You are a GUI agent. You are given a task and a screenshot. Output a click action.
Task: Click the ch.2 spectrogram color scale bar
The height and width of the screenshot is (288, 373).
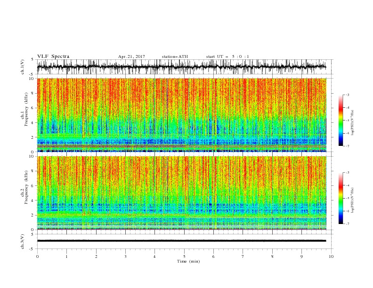(341, 198)
